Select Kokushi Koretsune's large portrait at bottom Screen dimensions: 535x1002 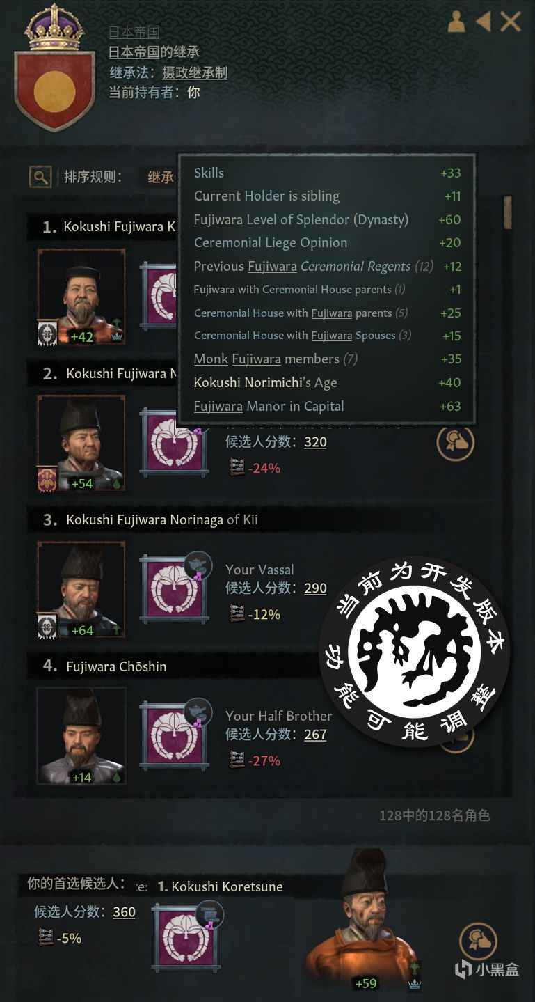coord(362,919)
